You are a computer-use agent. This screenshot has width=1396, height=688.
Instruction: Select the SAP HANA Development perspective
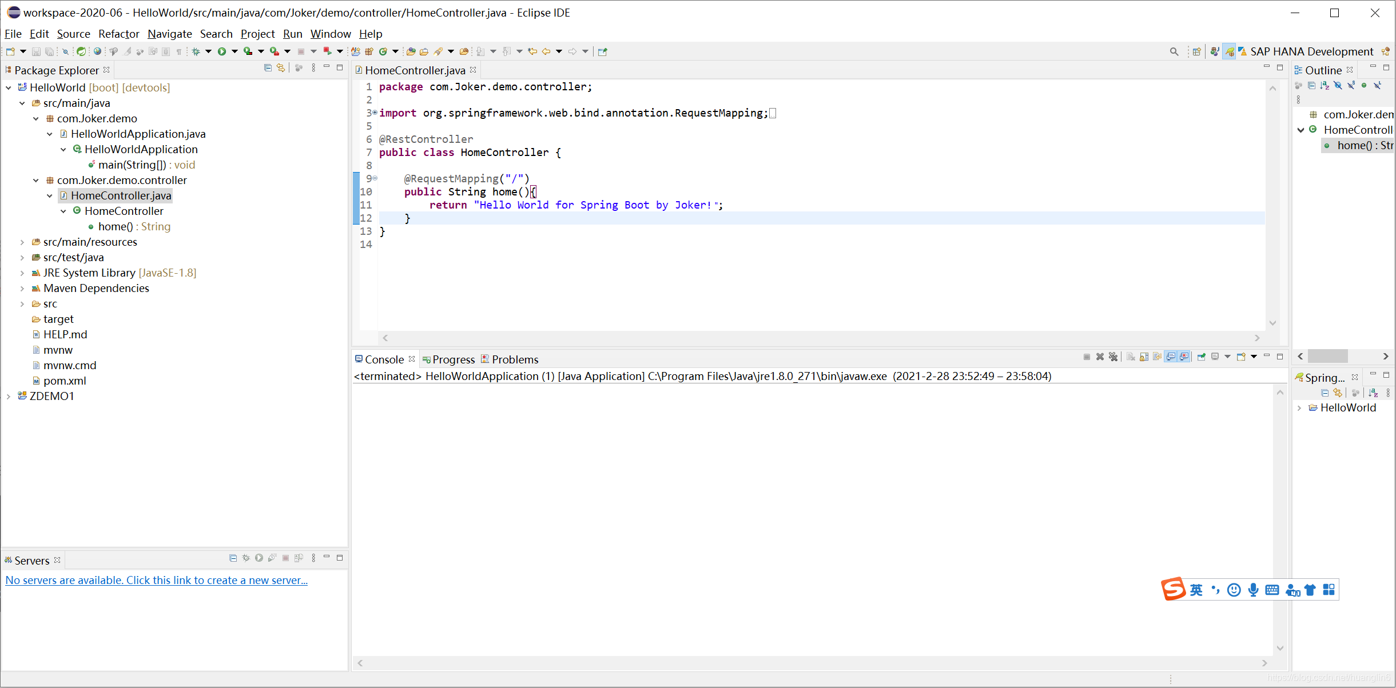point(1311,51)
